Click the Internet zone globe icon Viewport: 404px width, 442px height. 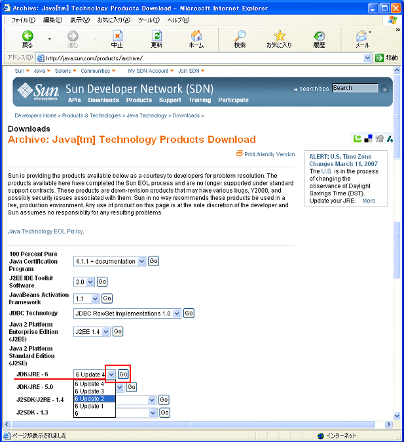point(320,436)
